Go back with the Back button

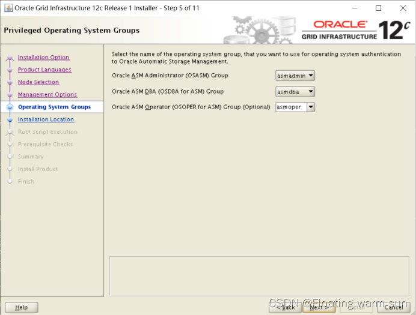tap(285, 307)
